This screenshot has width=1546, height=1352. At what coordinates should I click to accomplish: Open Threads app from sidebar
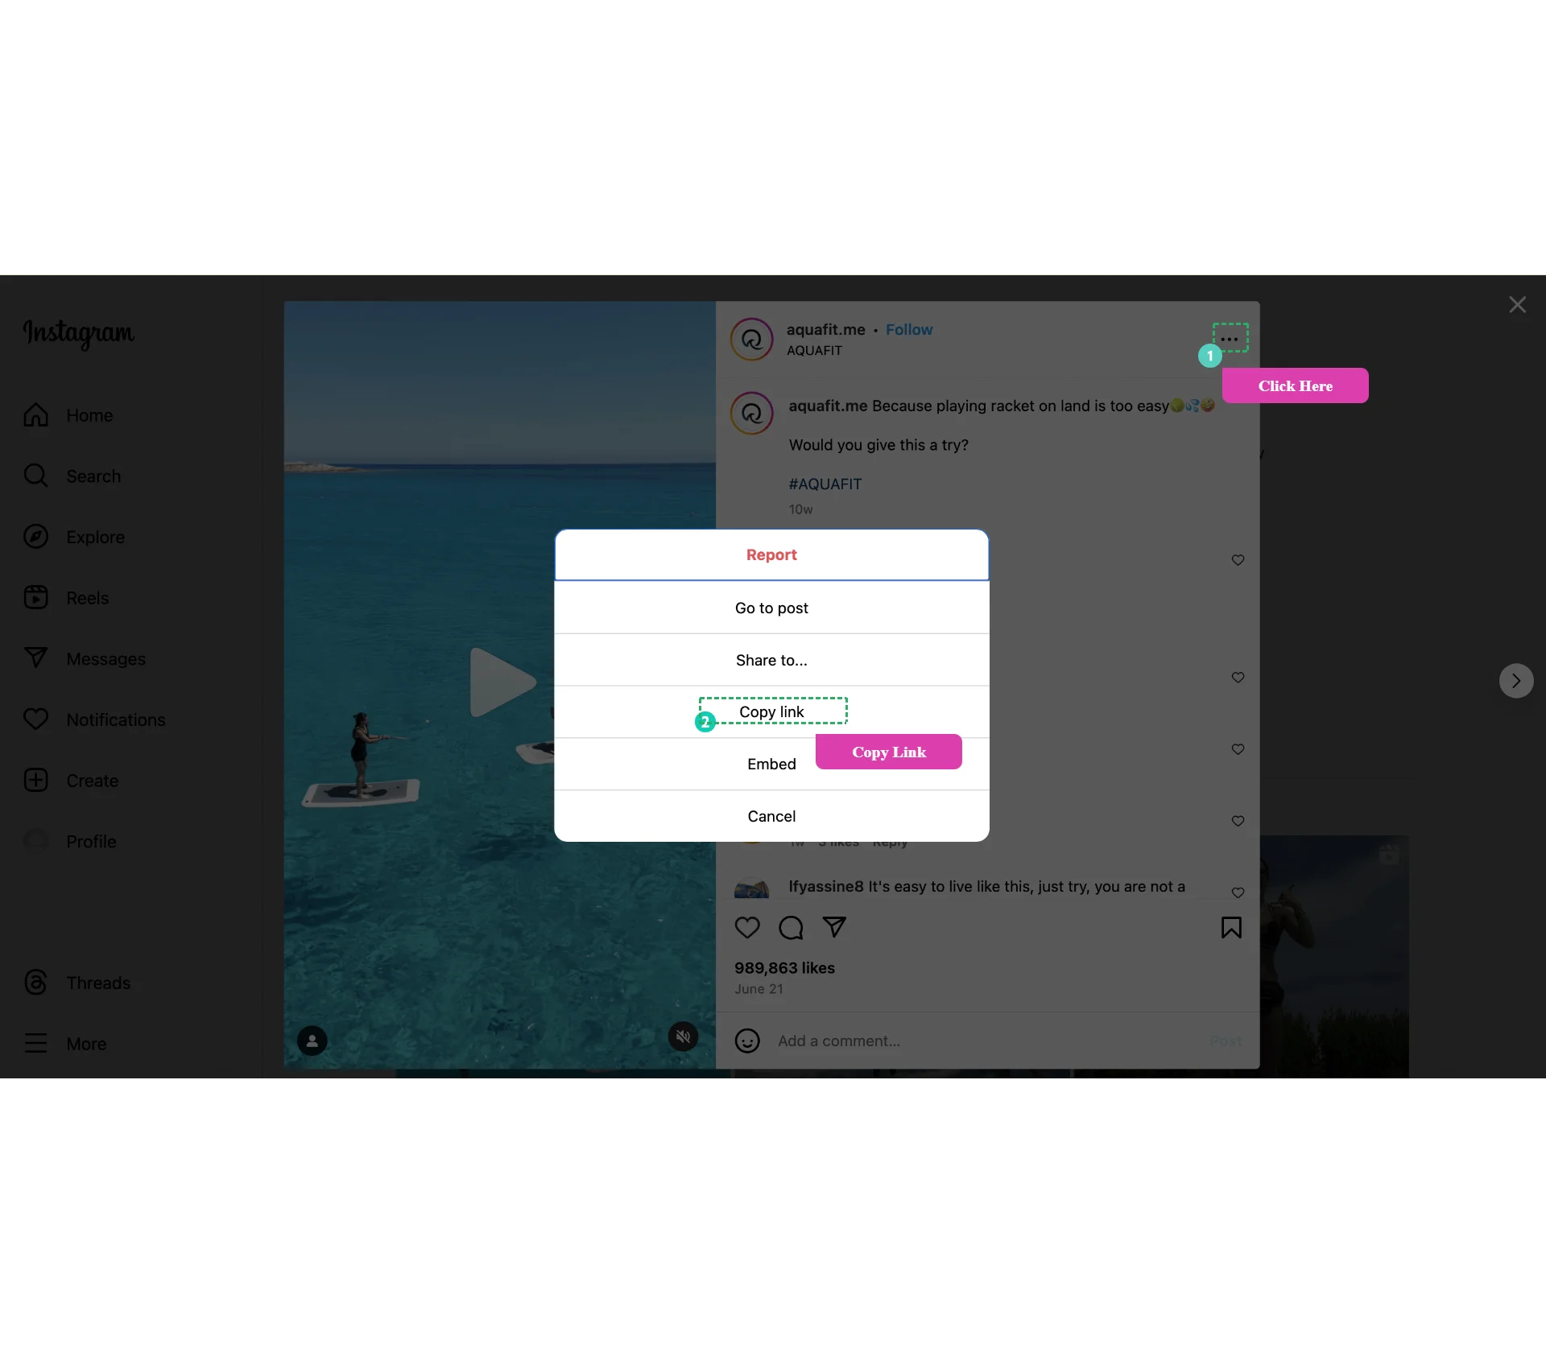coord(97,982)
